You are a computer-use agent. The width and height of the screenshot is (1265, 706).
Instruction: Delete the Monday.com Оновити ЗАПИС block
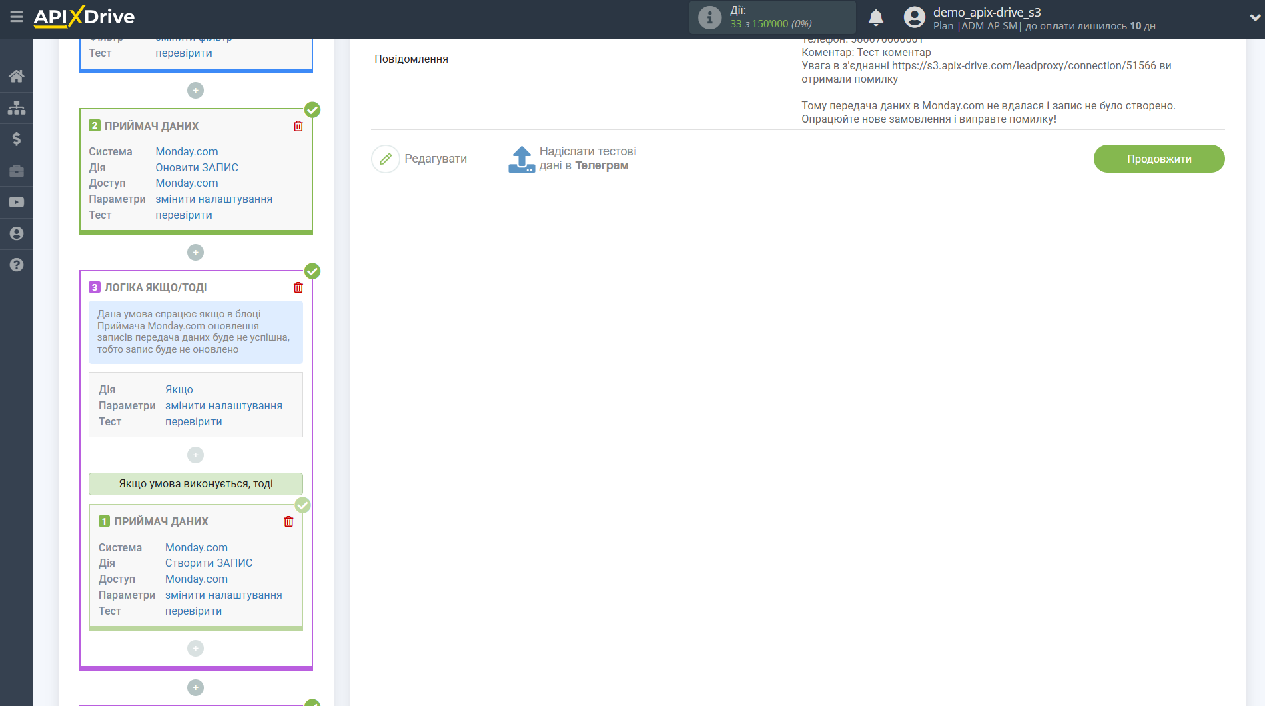(298, 126)
